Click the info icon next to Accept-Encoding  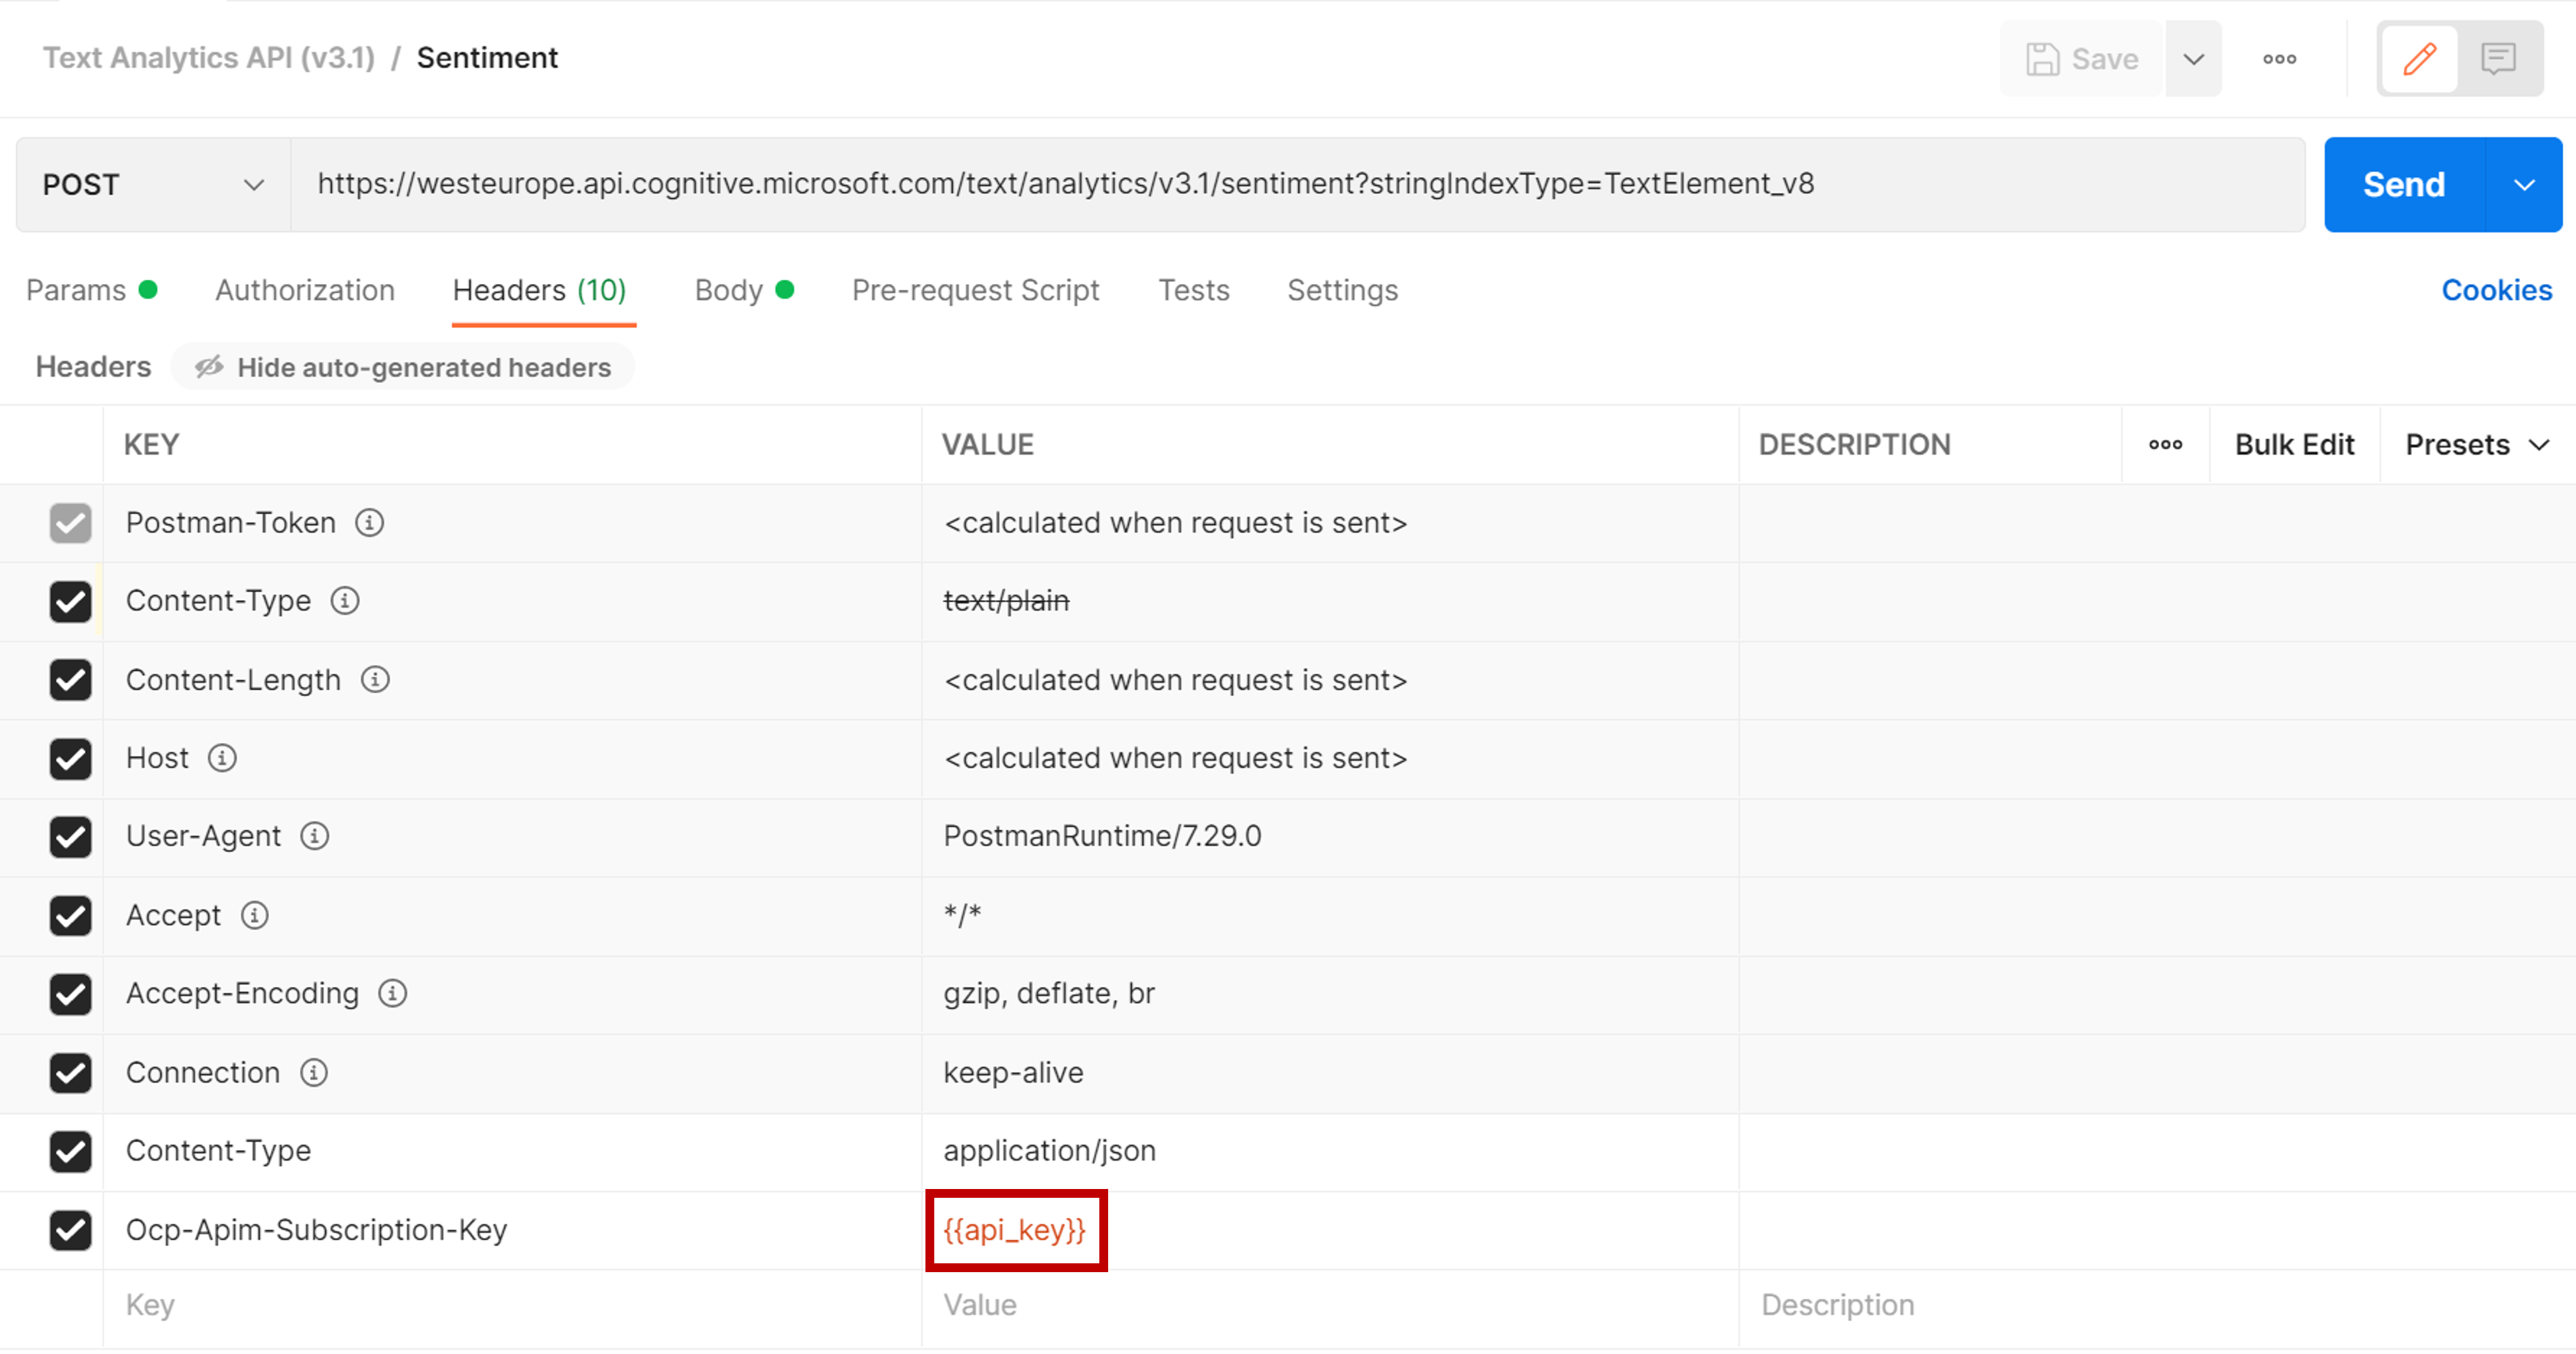pos(392,993)
